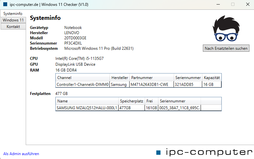Click the Speicherplatz column header
This screenshot has height=159, width=254.
tap(132, 101)
